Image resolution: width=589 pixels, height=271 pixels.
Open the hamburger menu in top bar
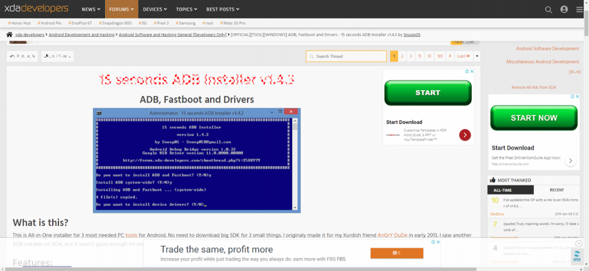[579, 10]
